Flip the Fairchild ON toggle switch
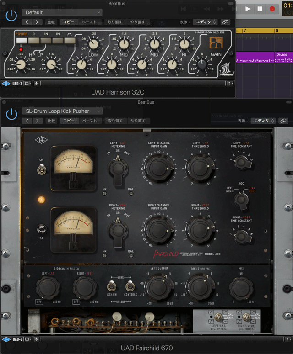 tap(42, 169)
